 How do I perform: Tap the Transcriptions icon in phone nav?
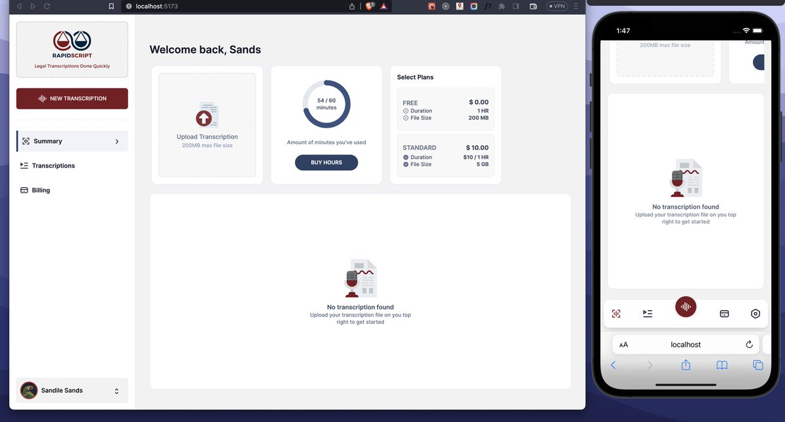(648, 313)
